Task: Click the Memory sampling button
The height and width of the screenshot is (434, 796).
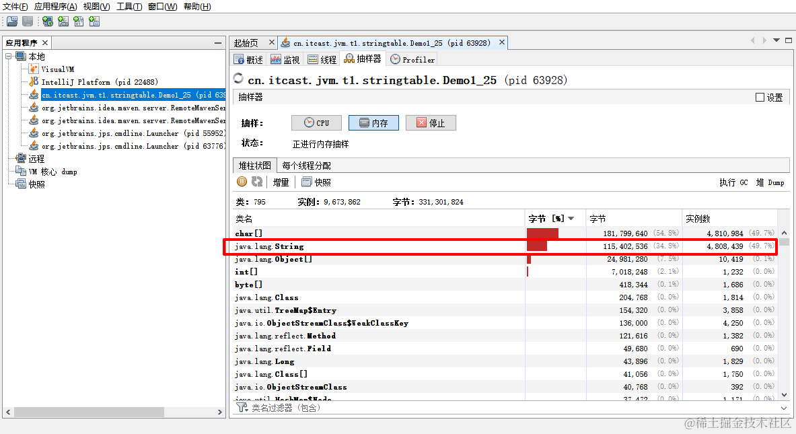Action: (373, 123)
